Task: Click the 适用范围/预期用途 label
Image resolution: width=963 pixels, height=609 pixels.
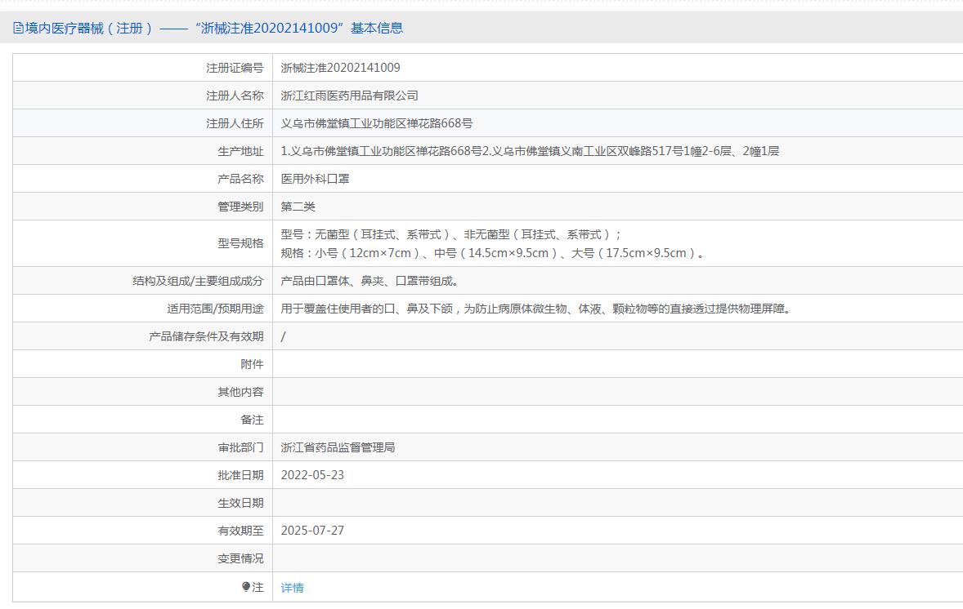Action: point(215,309)
